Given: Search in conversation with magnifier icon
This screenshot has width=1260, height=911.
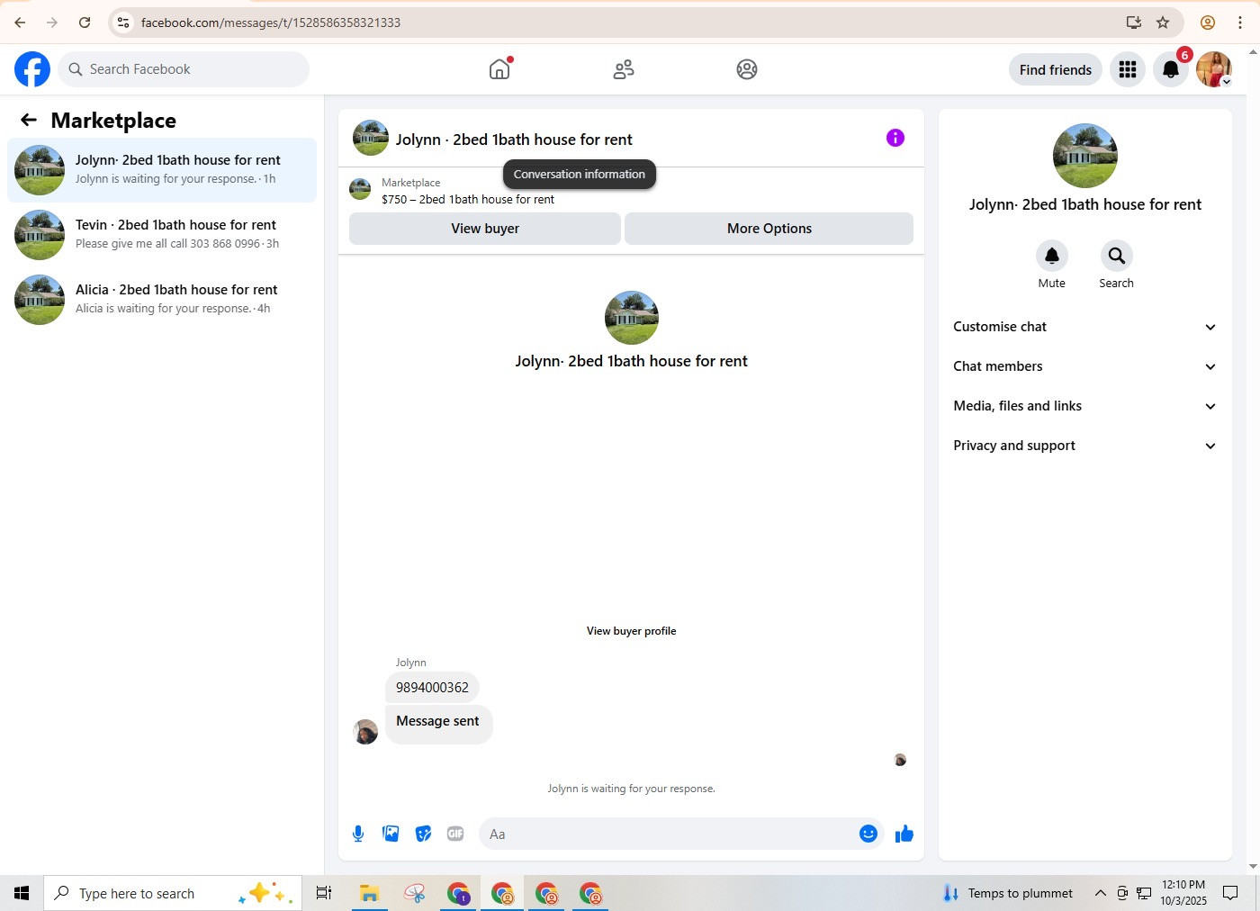Looking at the screenshot, I should [1117, 256].
